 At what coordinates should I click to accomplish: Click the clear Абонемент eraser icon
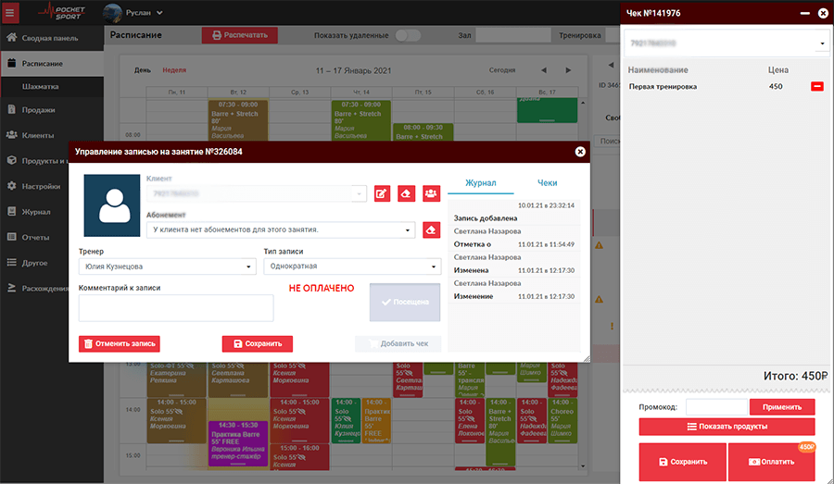(431, 230)
